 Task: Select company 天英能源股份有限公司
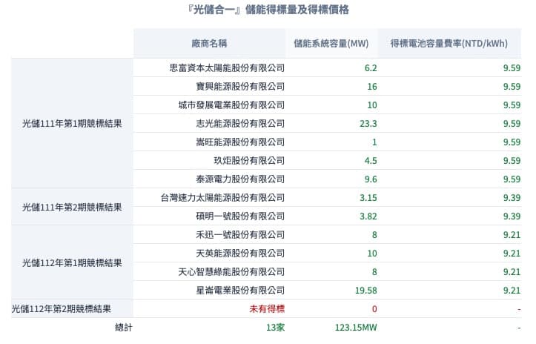pyautogui.click(x=240, y=253)
